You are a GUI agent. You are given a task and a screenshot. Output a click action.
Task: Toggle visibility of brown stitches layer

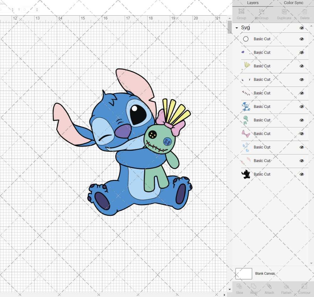301,93
